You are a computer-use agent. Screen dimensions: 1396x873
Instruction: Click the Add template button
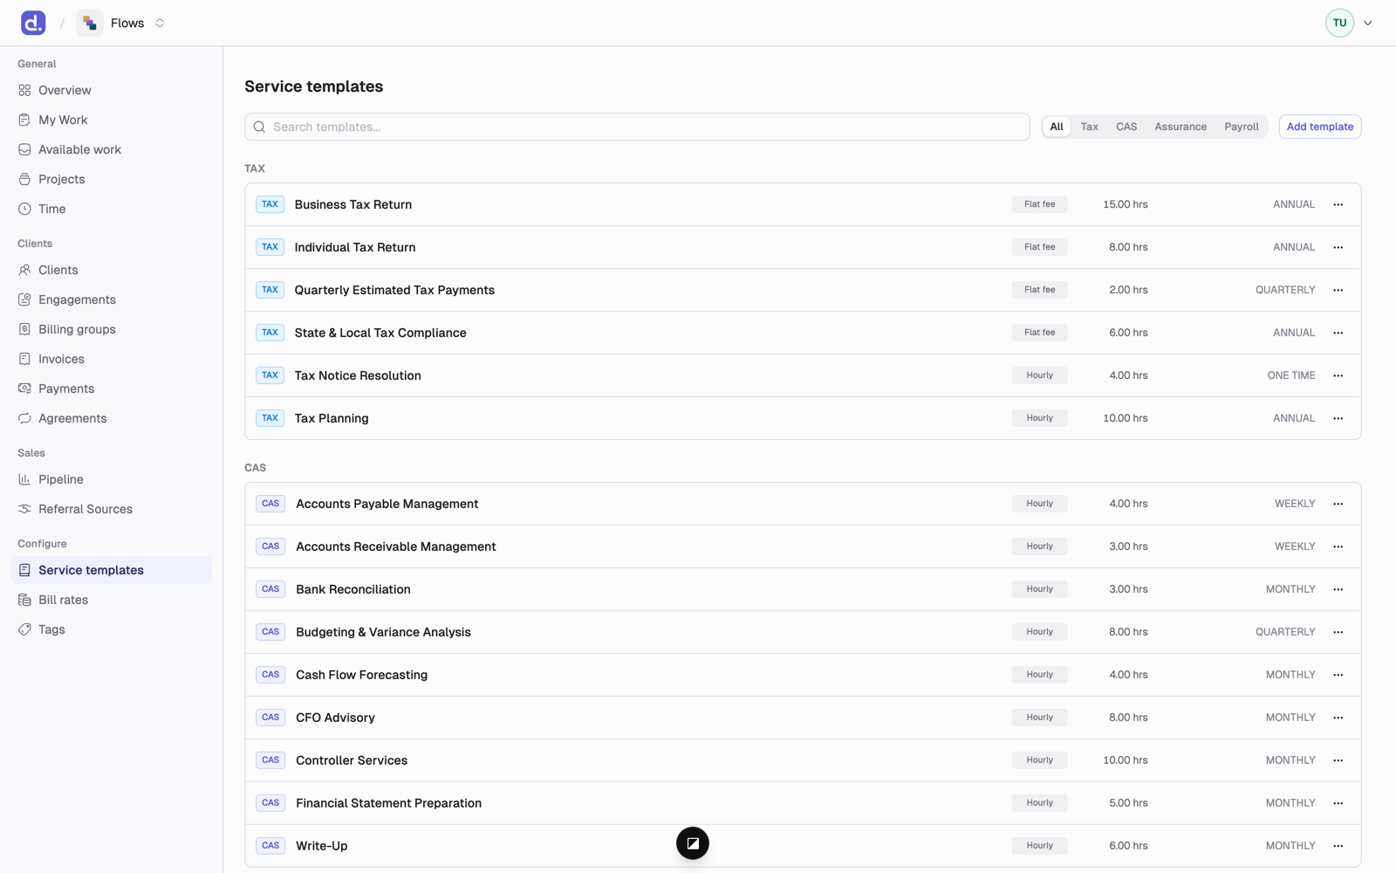[1320, 127]
